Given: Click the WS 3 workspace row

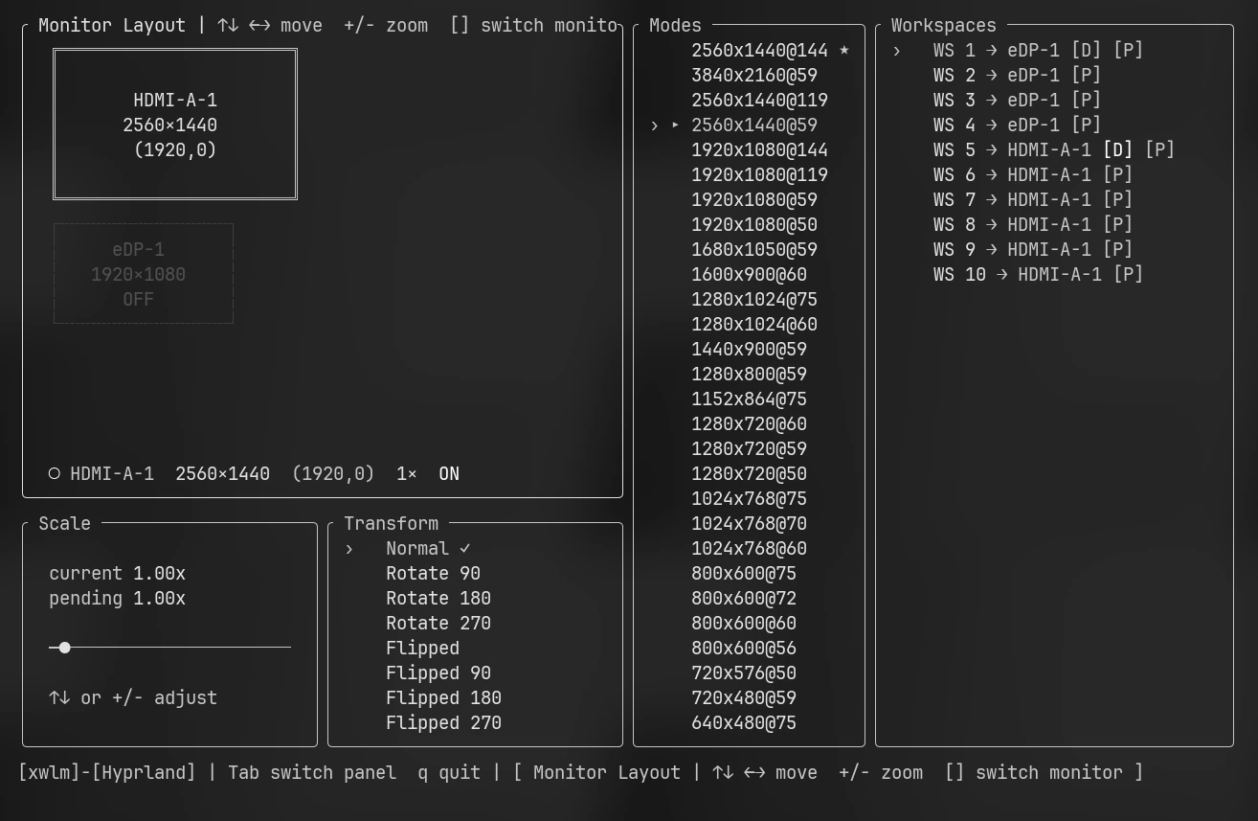Looking at the screenshot, I should click(x=1017, y=100).
